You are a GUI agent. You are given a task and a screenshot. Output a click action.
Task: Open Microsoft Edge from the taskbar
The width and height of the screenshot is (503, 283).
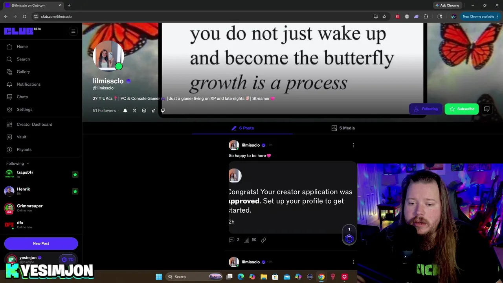[x=241, y=277]
